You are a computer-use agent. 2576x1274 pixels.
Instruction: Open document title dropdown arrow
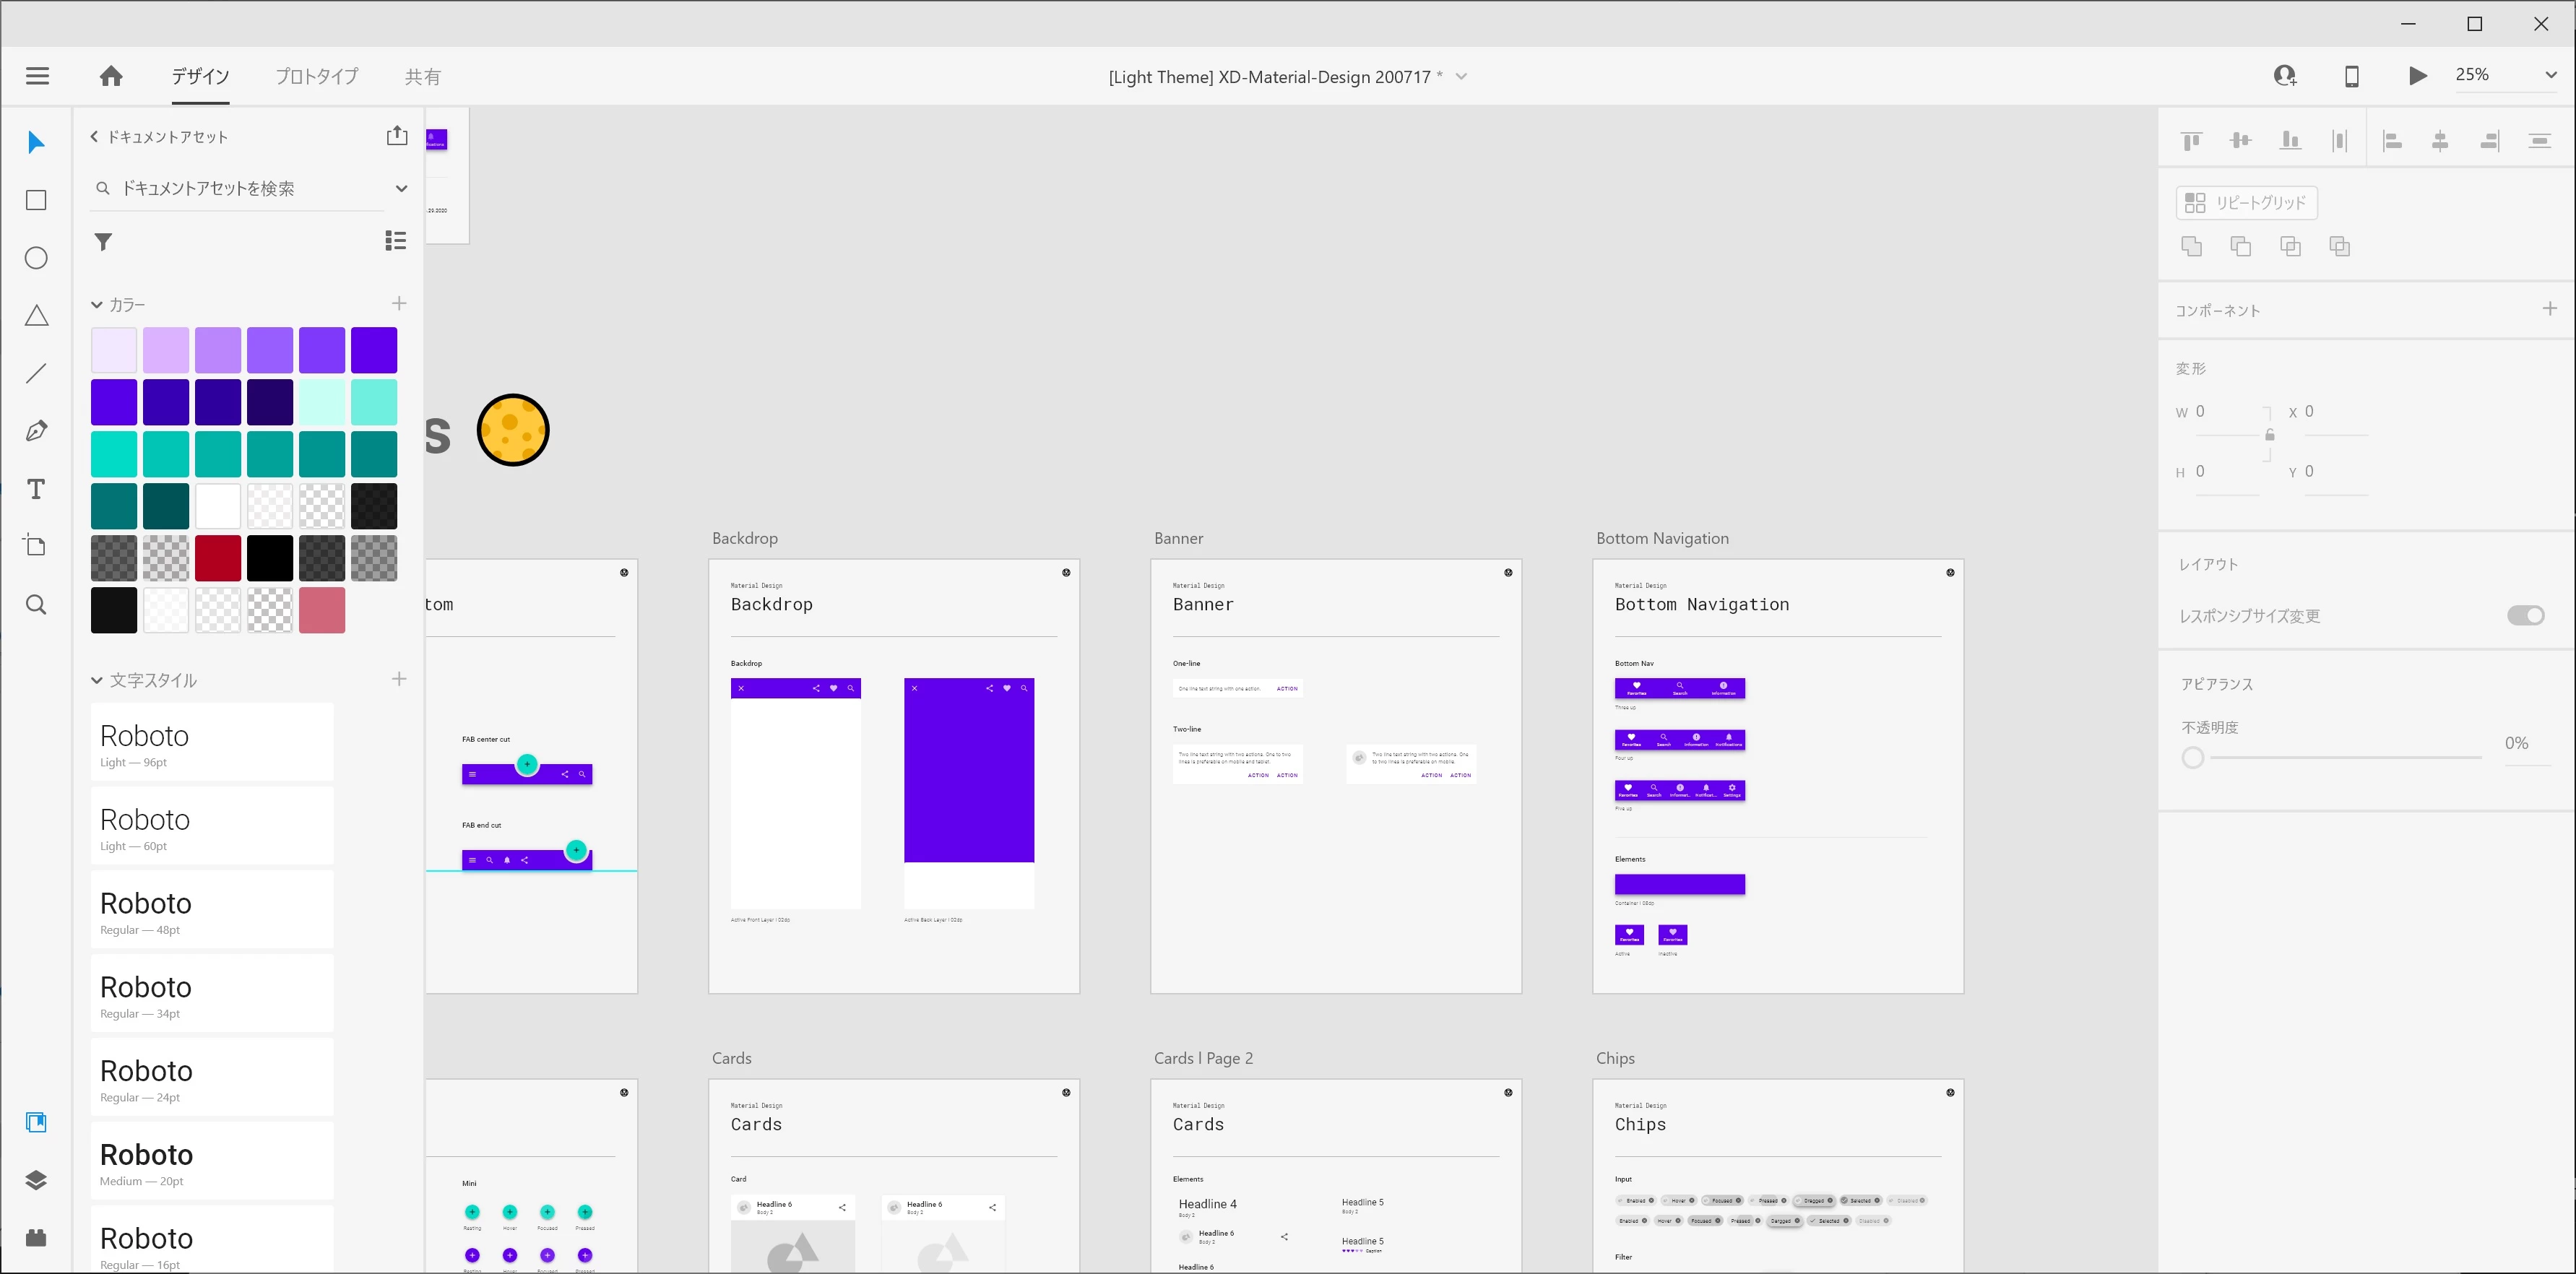tap(1461, 77)
